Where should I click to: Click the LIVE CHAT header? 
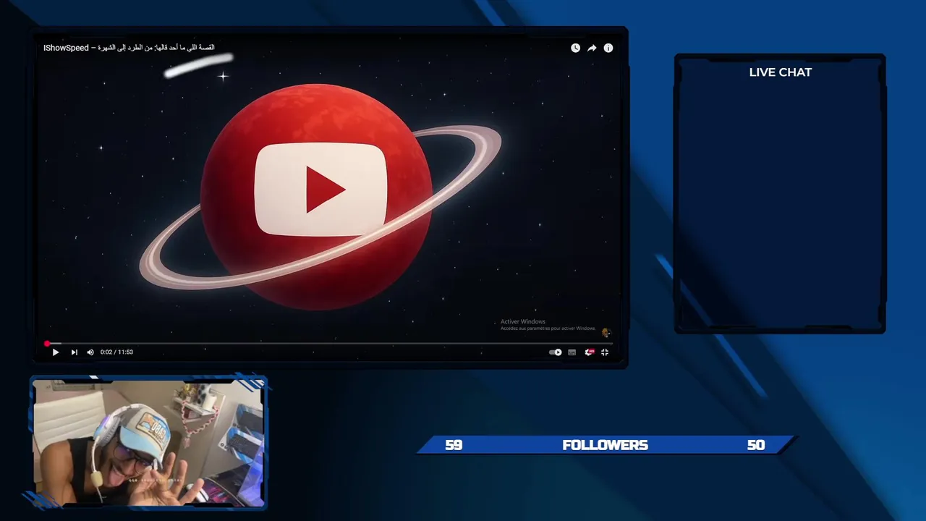pos(781,72)
